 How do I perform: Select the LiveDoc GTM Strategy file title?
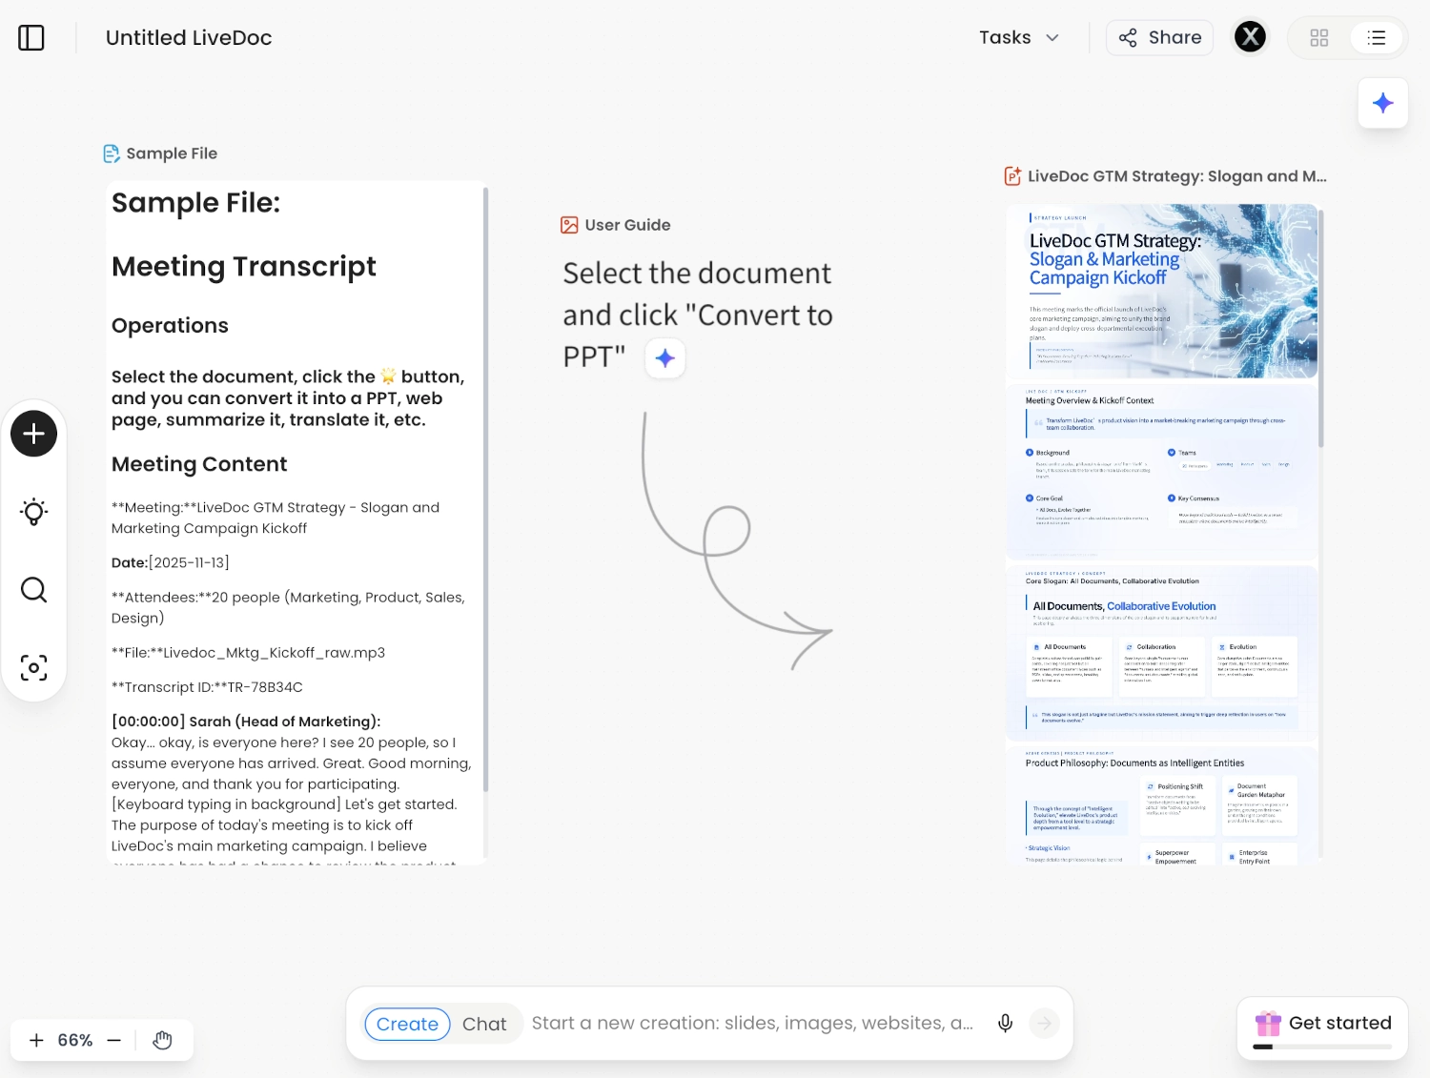click(x=1177, y=176)
